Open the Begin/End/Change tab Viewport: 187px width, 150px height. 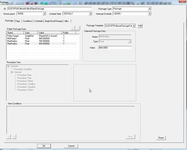(x=53, y=21)
